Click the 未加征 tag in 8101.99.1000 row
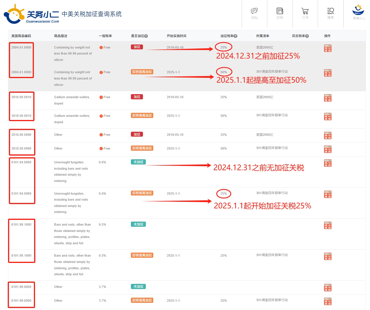This screenshot has height=310, width=370. point(138,224)
